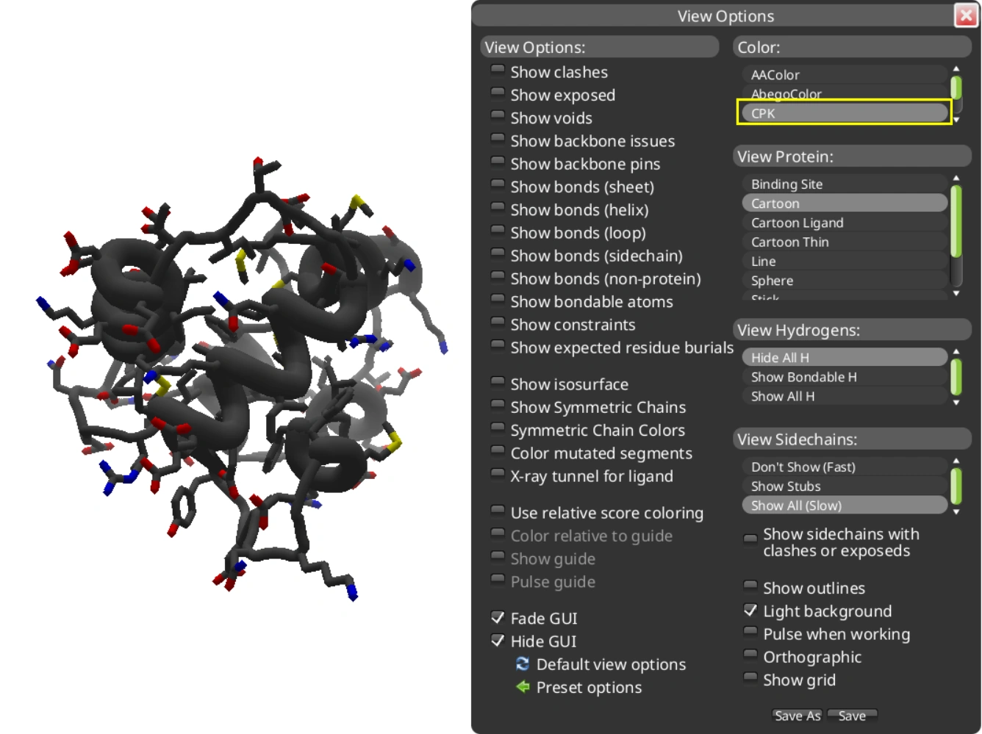Image resolution: width=982 pixels, height=734 pixels.
Task: Choose AbegoColor color scheme
Action: [845, 94]
